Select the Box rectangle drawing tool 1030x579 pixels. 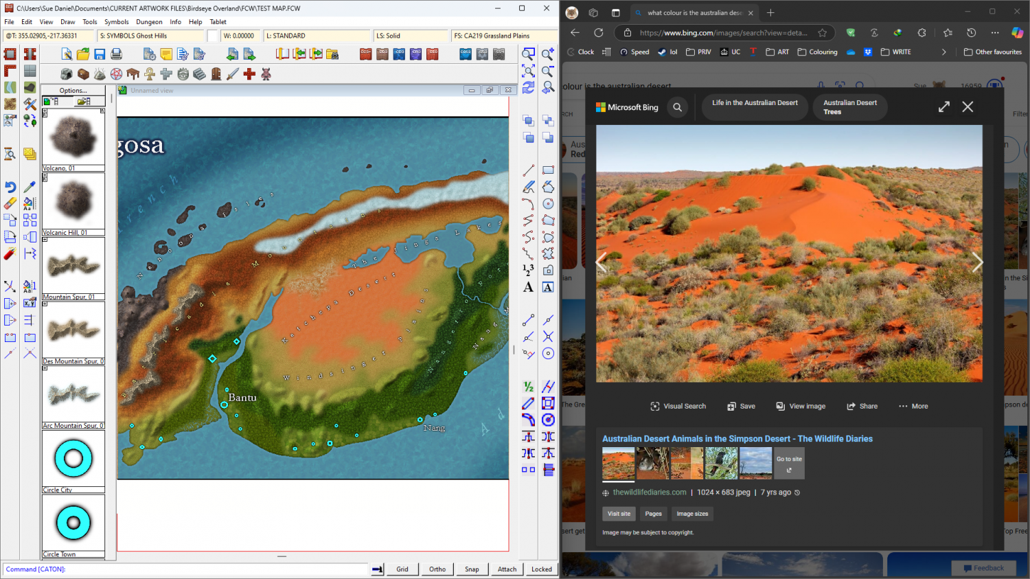pos(548,170)
